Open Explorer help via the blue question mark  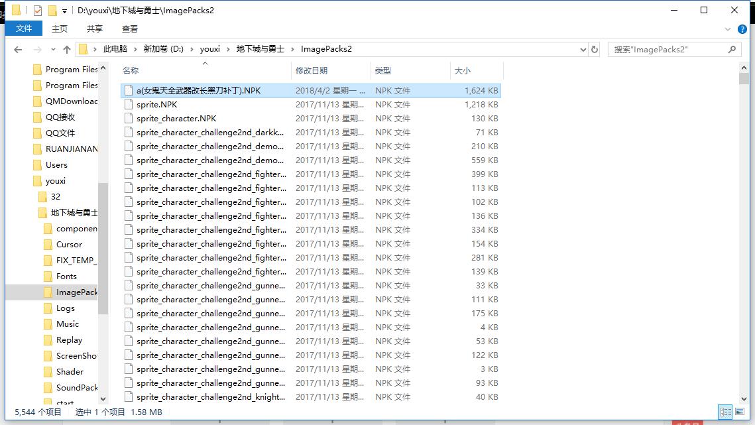click(742, 29)
